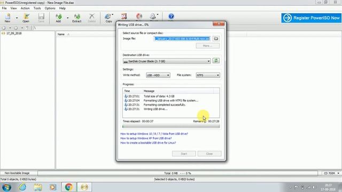Click the Forward navigation arrow icon
The height and width of the screenshot is (192, 342).
point(15,28)
